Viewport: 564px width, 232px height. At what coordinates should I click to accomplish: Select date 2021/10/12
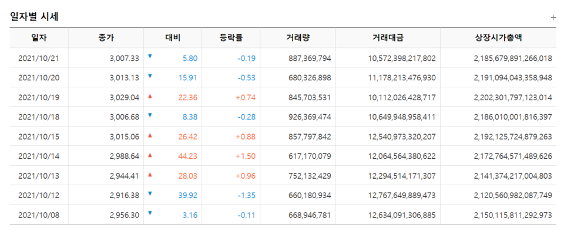coord(39,196)
